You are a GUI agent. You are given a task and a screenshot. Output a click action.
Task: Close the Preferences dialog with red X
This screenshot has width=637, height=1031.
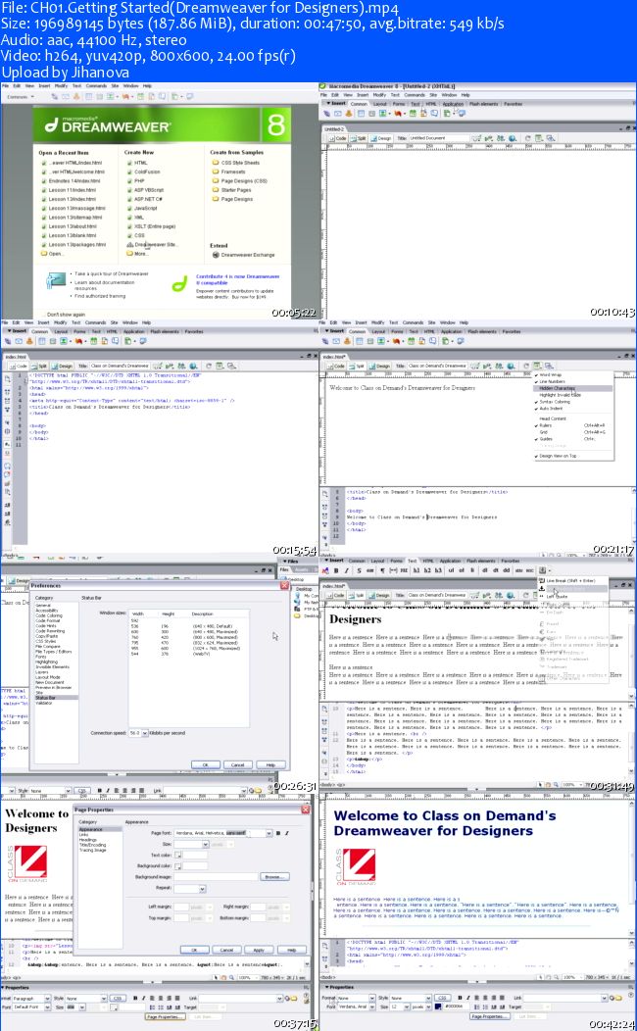284,585
